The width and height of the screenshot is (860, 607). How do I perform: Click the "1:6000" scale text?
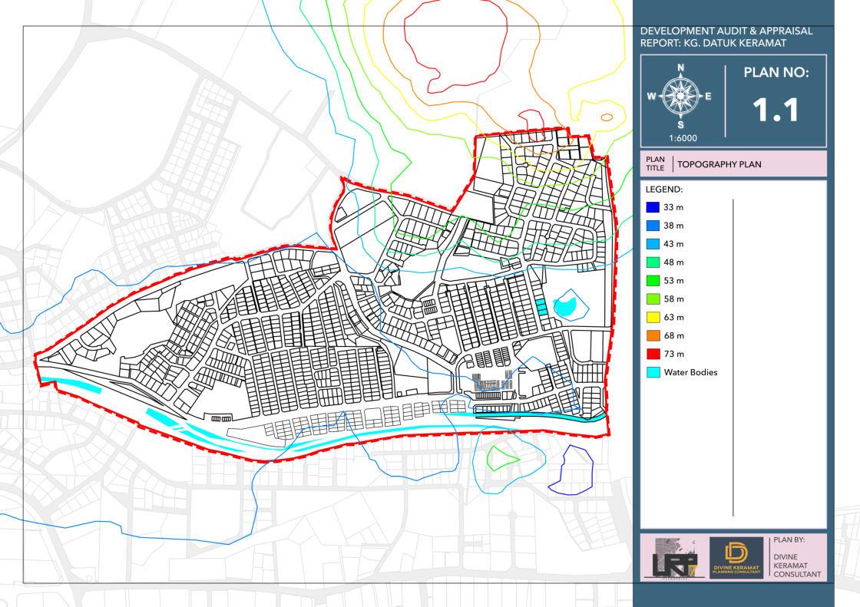(683, 138)
